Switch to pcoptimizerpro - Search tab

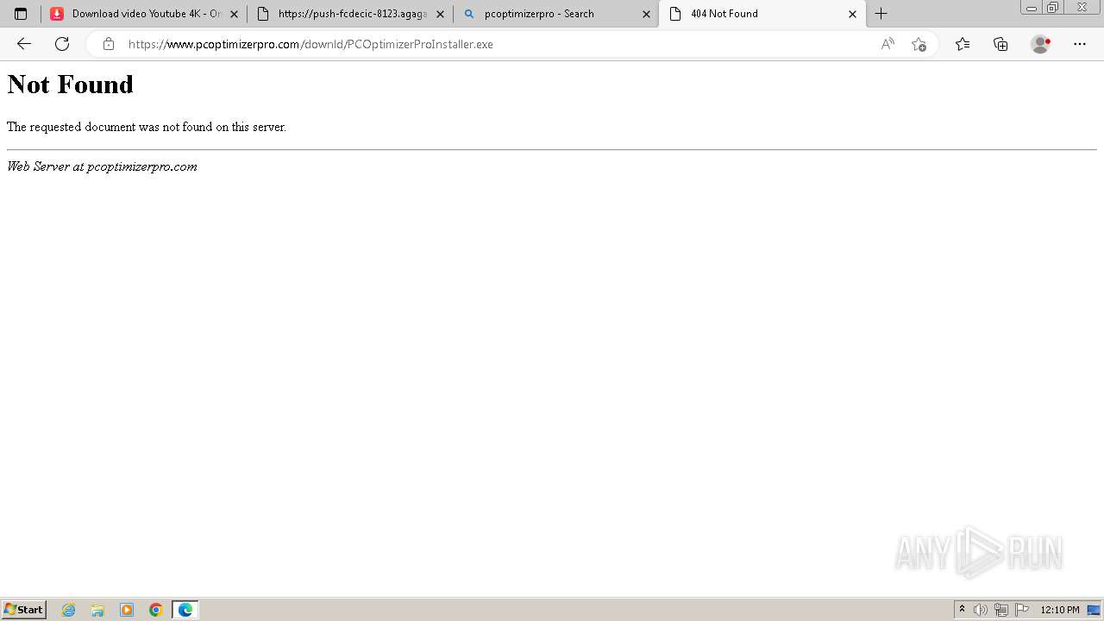pyautogui.click(x=555, y=14)
